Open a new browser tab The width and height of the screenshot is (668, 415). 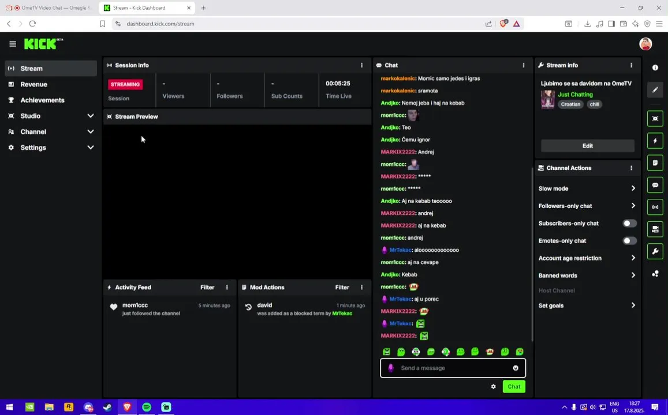tap(203, 8)
